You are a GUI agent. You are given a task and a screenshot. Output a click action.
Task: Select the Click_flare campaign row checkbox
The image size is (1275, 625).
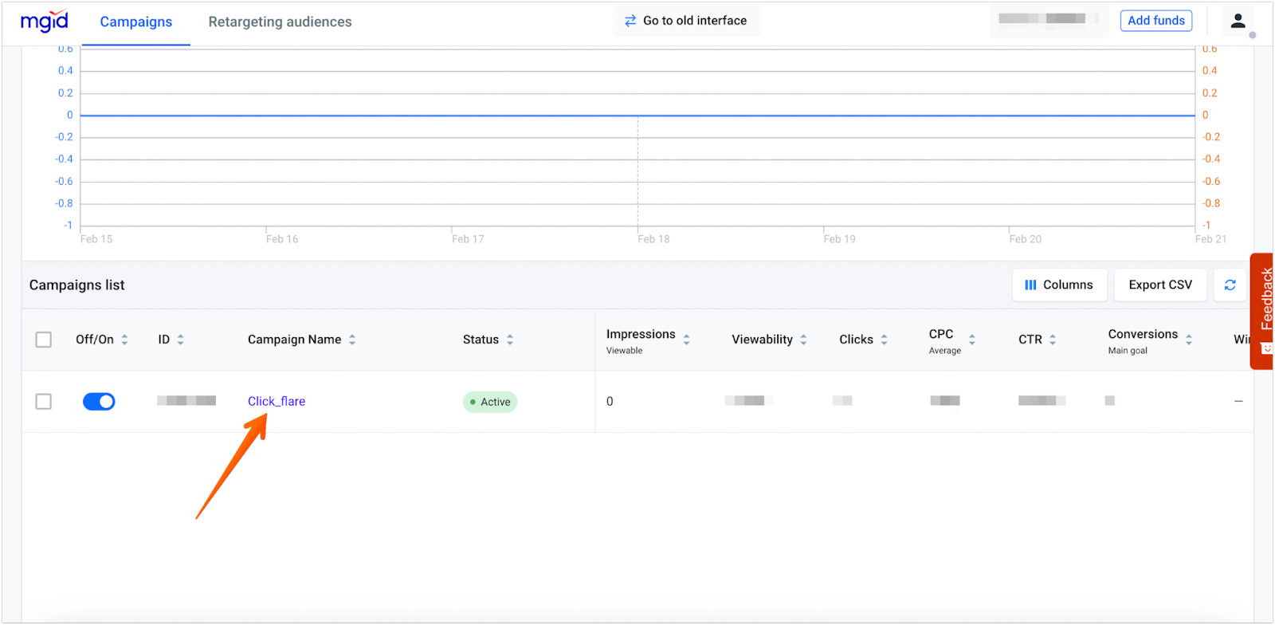click(x=44, y=402)
